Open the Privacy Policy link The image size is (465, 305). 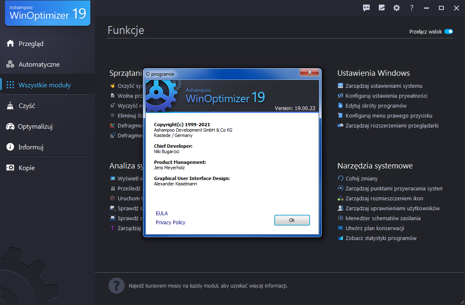click(170, 222)
